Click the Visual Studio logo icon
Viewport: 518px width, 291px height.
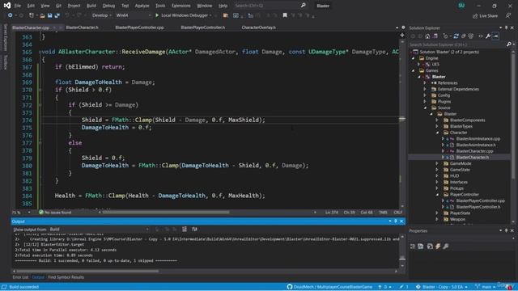point(7,6)
